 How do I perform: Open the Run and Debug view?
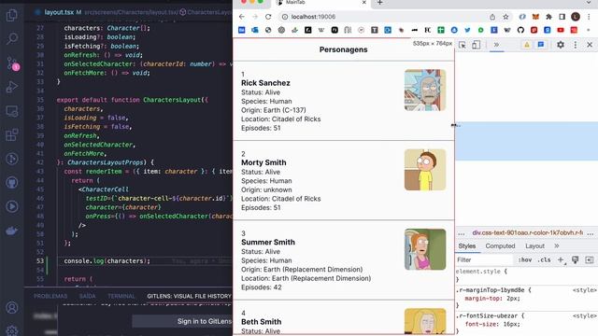click(12, 87)
